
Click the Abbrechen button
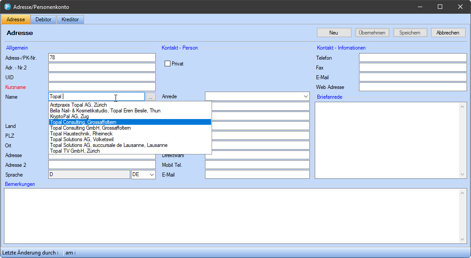448,33
